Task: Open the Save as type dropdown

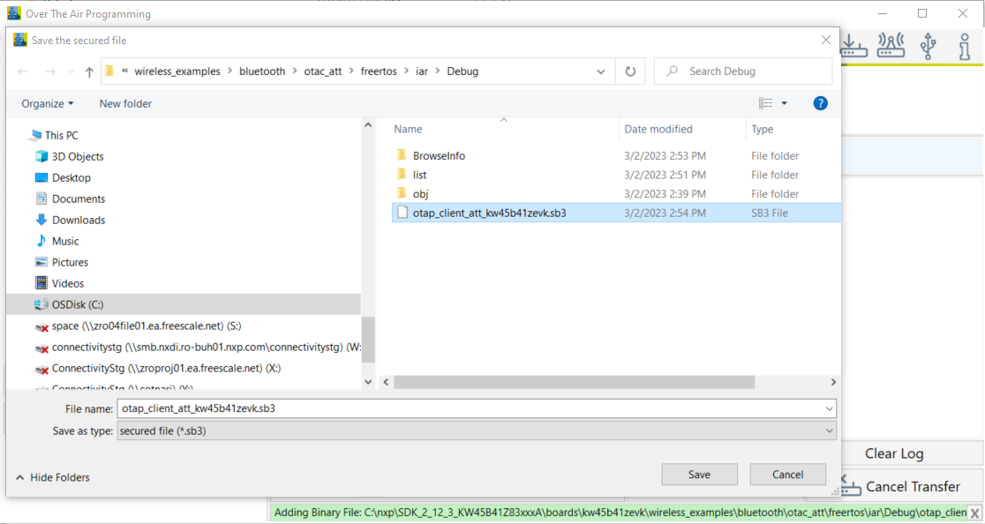Action: coord(828,430)
